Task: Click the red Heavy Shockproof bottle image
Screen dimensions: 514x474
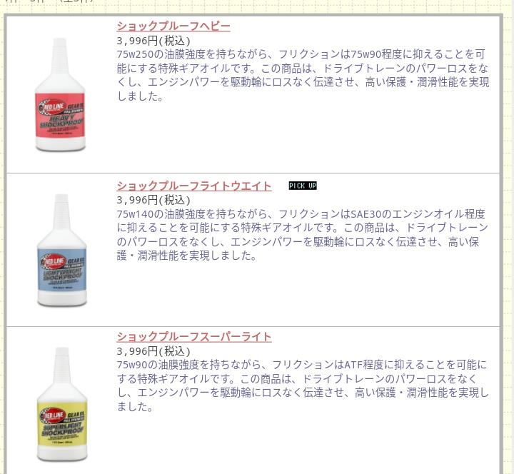Action: coord(60,95)
